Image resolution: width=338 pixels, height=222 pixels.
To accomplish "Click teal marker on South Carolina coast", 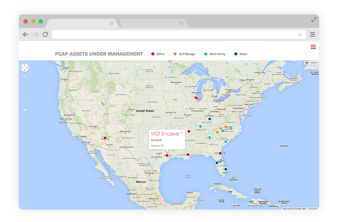I will 226,142.
